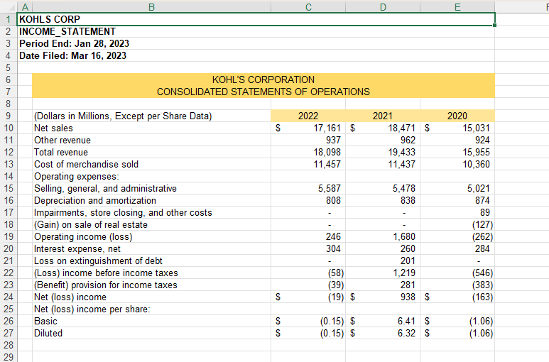Viewport: 549px width, 362px height.
Task: Click the Operating expenses: label
Action: 76,176
